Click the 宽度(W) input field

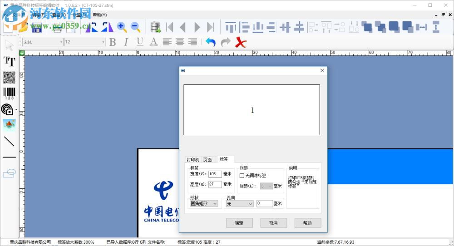point(215,174)
